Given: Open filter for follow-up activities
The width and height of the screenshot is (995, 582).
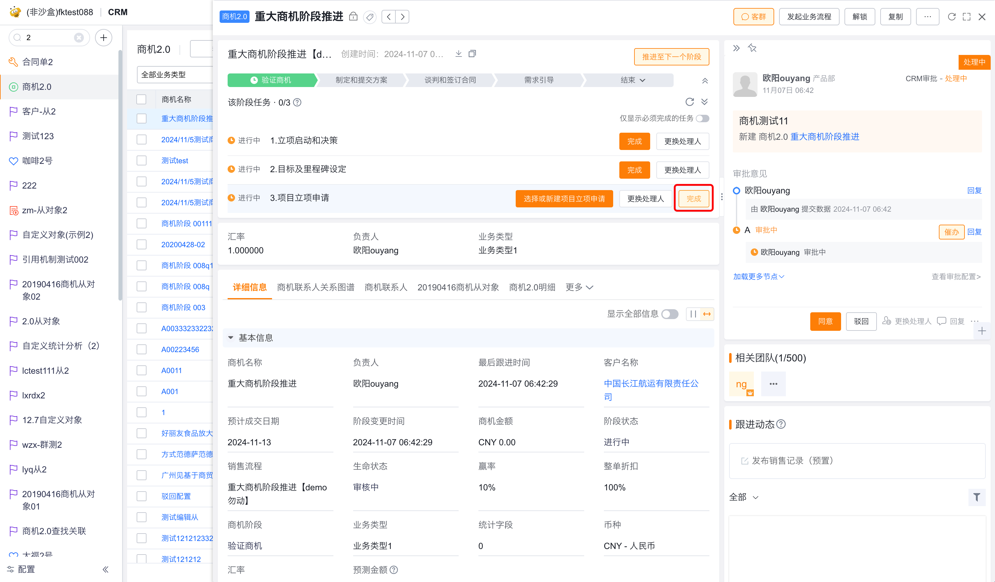Looking at the screenshot, I should pos(977,497).
